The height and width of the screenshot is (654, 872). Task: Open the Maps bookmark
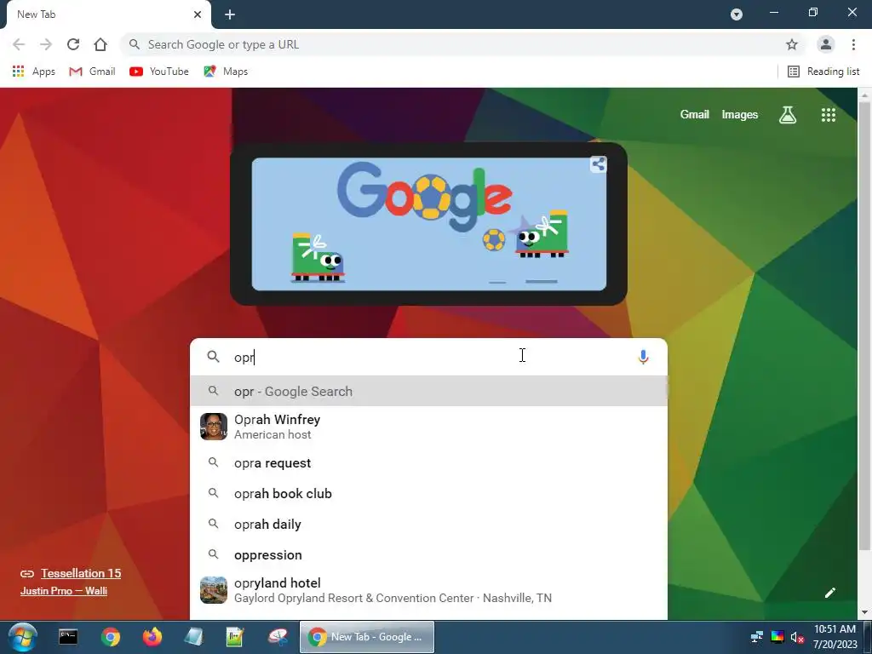click(x=226, y=72)
